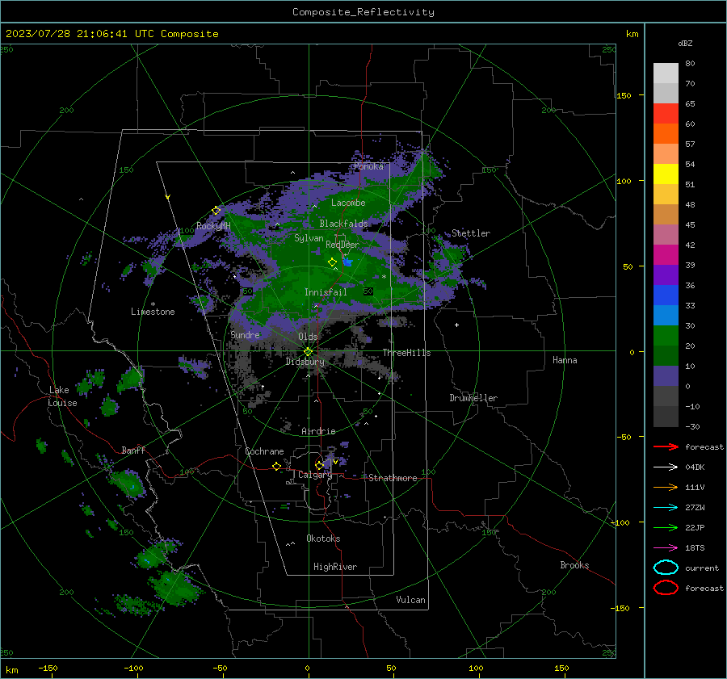Select the RockyMH label
The height and width of the screenshot is (679, 727).
click(x=213, y=227)
